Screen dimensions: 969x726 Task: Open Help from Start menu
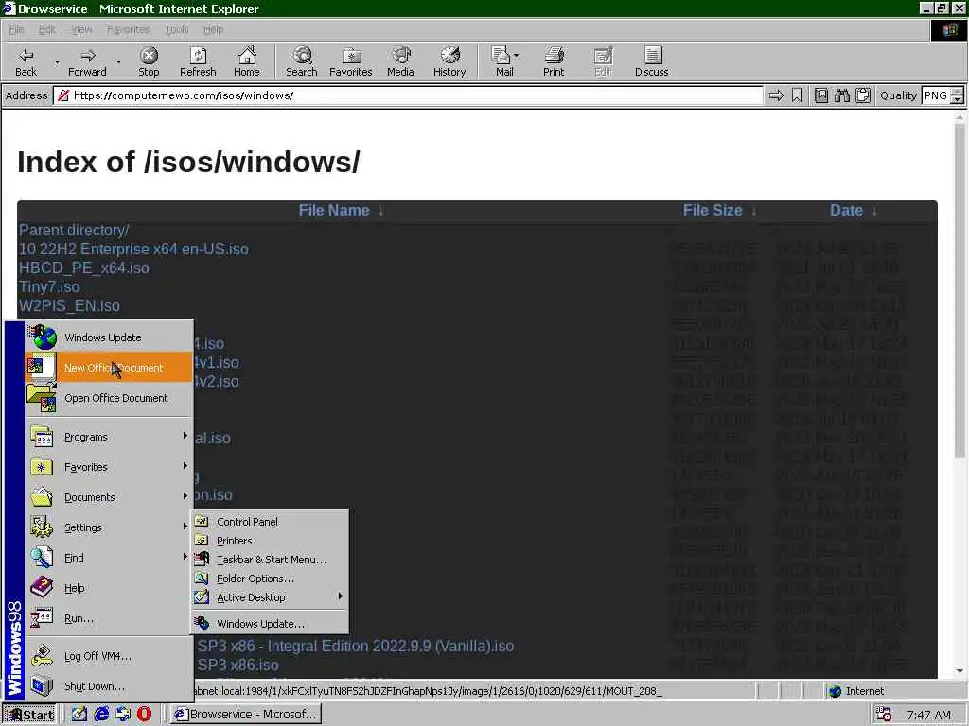pyautogui.click(x=110, y=588)
